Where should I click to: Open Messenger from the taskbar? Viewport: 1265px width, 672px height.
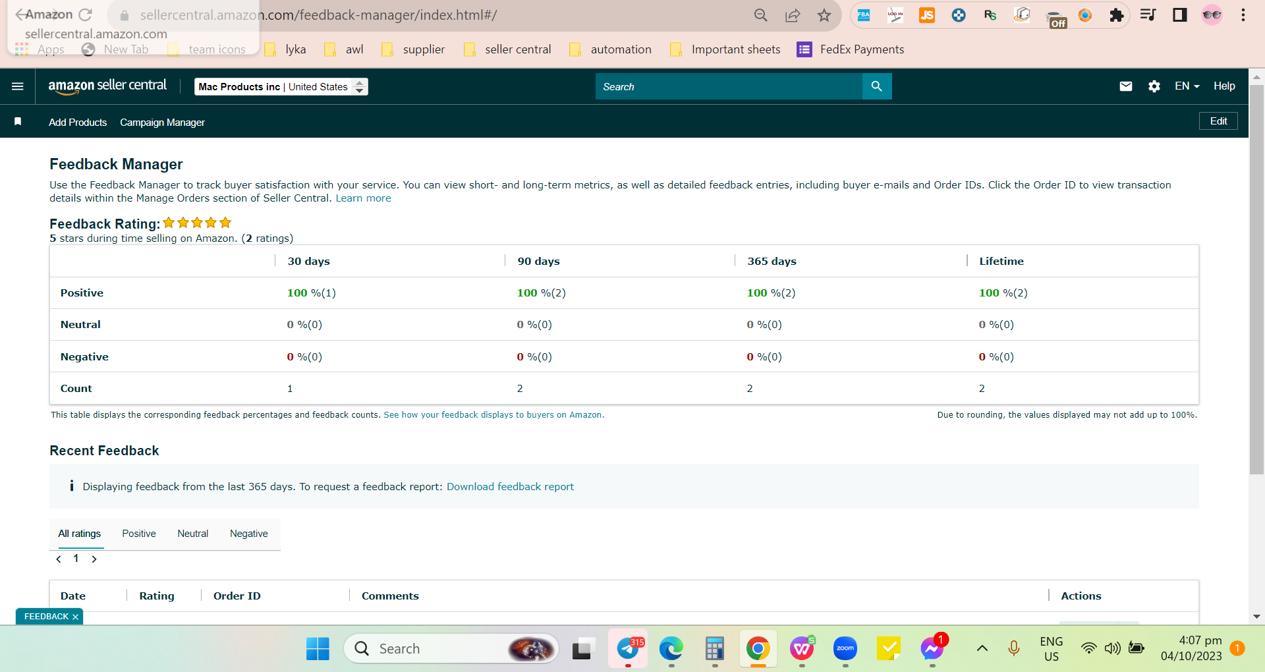point(932,649)
